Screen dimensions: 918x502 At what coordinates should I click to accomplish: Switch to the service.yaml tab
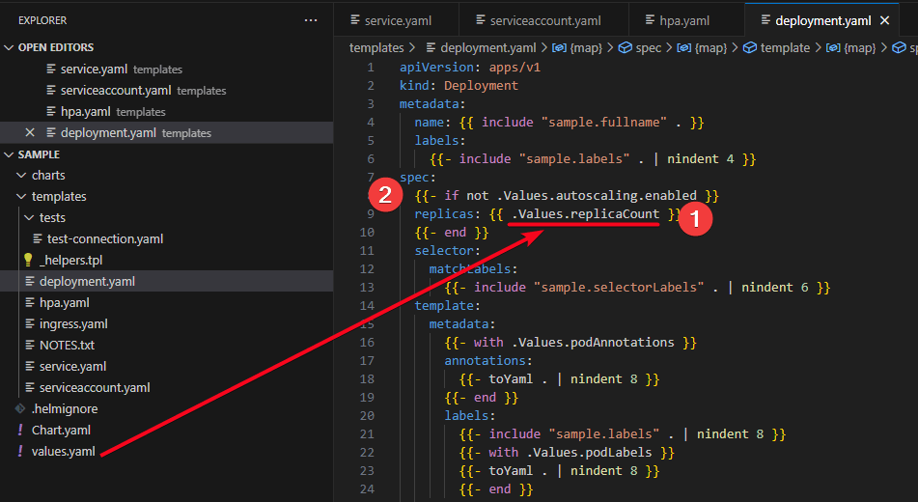click(x=397, y=20)
